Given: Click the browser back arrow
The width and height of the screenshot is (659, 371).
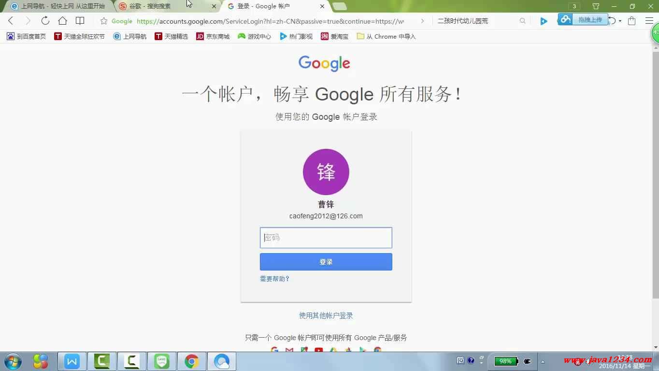Looking at the screenshot, I should [11, 21].
